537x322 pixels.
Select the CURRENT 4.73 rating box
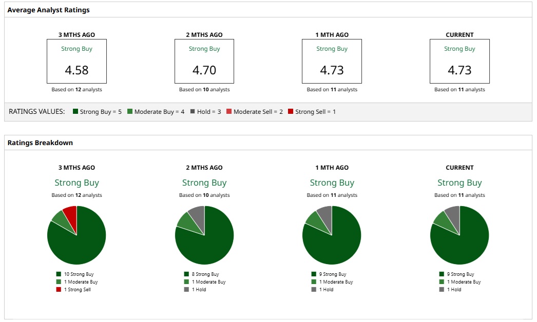(459, 61)
